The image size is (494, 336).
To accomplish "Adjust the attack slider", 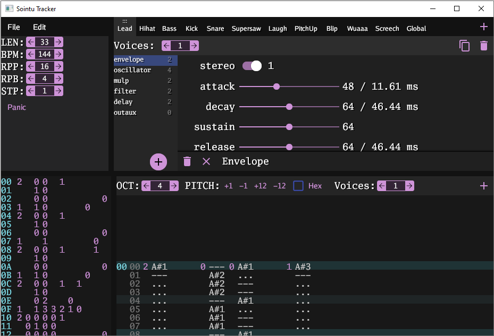I will click(276, 87).
